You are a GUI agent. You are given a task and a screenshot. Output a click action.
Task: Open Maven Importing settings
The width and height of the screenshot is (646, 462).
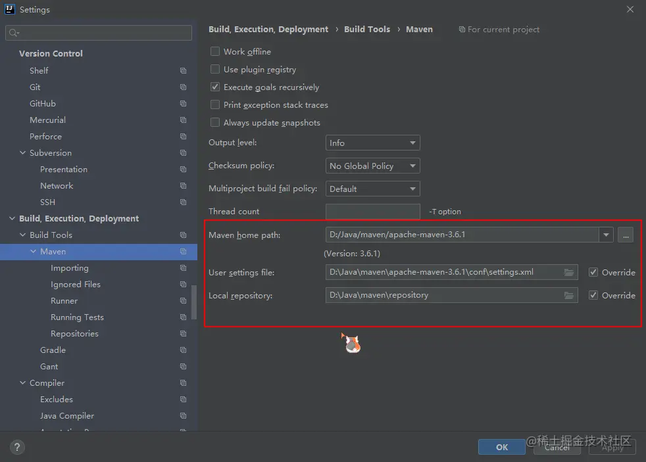click(x=69, y=268)
